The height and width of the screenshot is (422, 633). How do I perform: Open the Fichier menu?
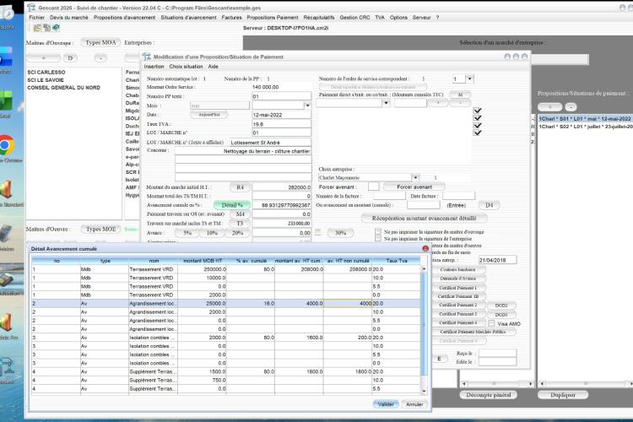(37, 18)
